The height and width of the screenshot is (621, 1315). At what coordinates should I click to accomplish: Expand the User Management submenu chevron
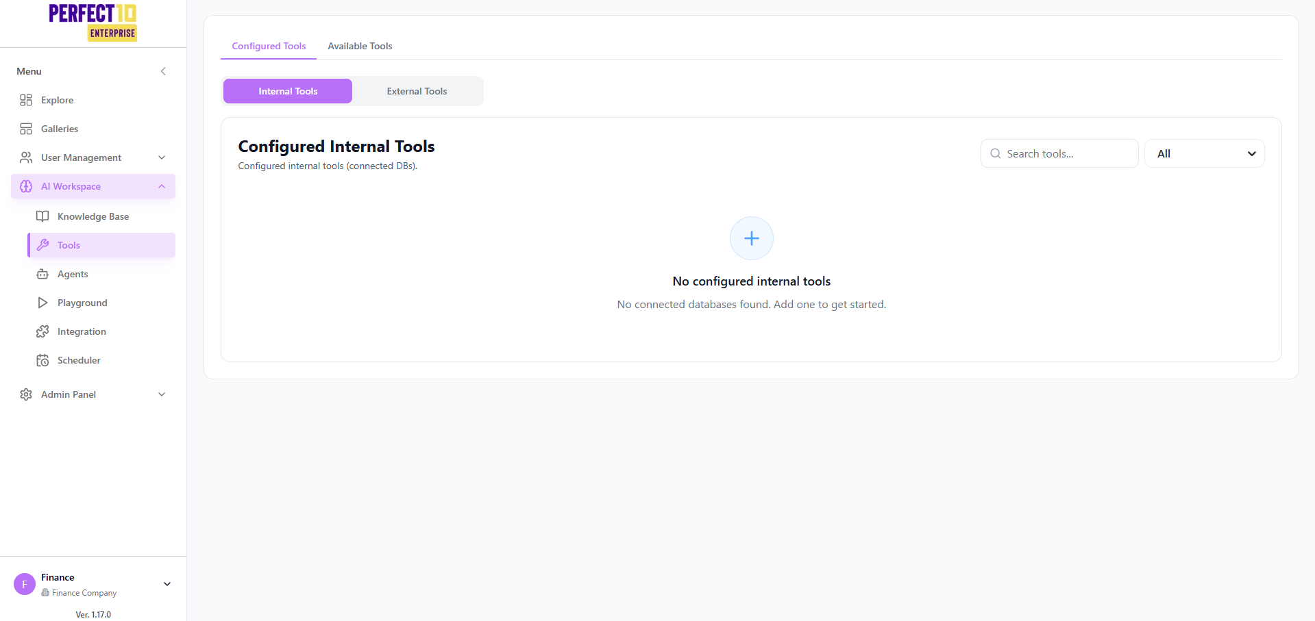tap(162, 157)
